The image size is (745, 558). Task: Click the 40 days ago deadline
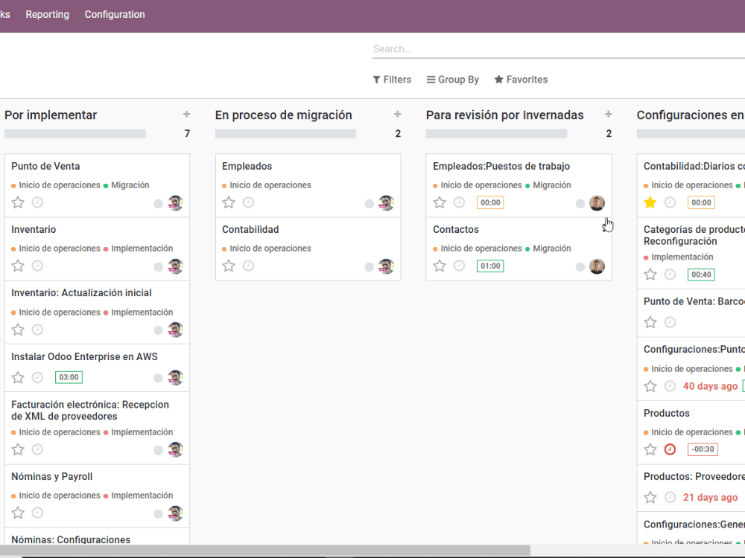710,386
